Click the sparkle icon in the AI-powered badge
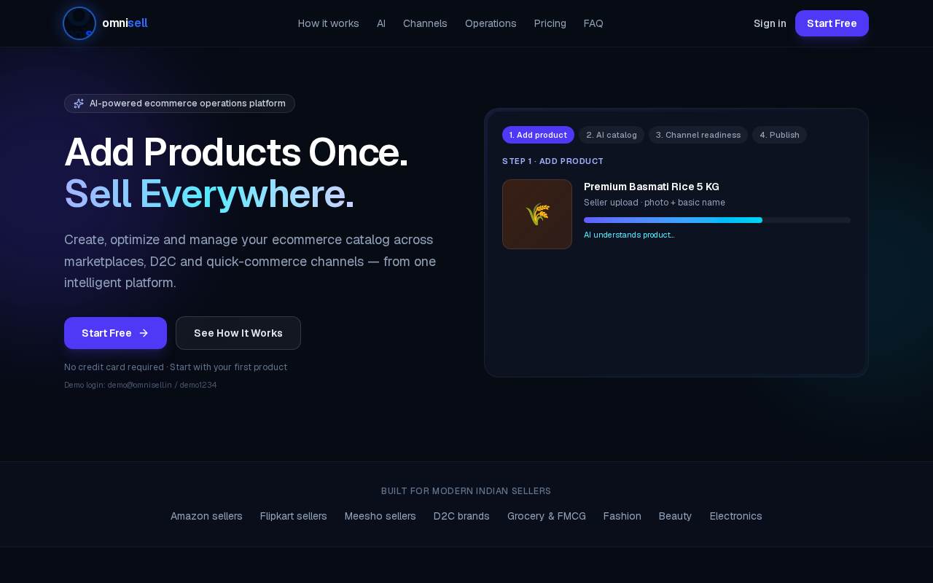This screenshot has height=583, width=933. [x=79, y=103]
